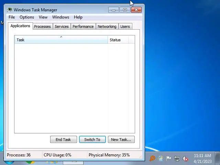
Task: Open the View menu
Action: pyautogui.click(x=43, y=17)
